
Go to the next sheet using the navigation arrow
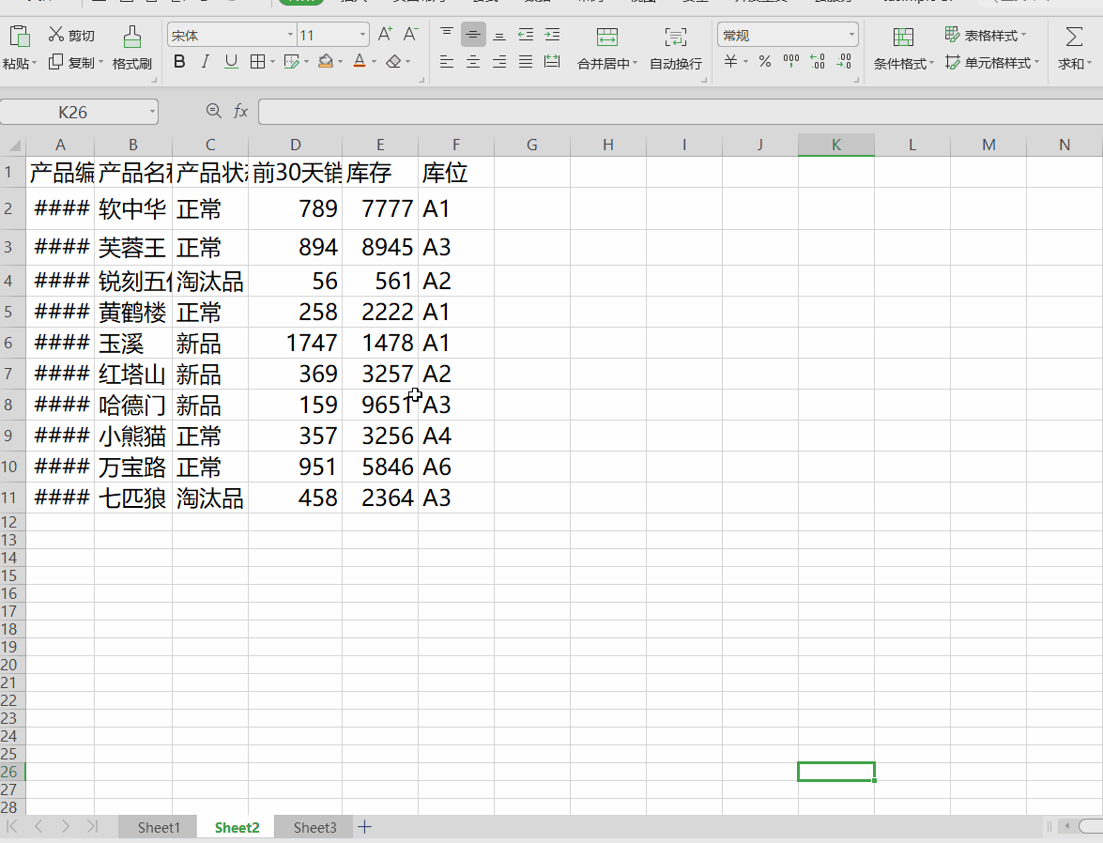[x=66, y=827]
